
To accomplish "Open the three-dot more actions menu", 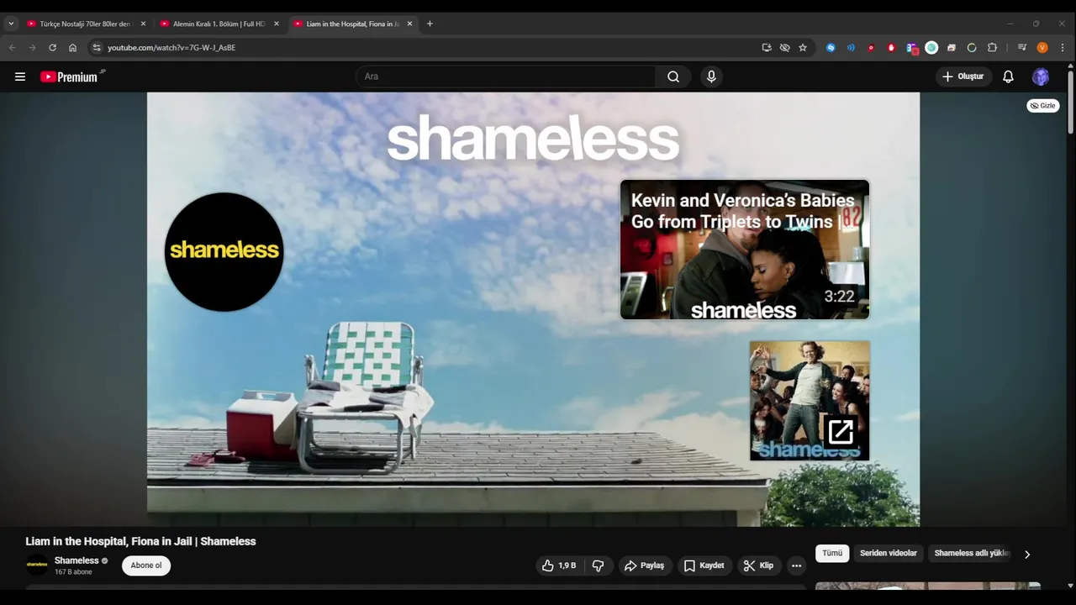I will (x=796, y=566).
